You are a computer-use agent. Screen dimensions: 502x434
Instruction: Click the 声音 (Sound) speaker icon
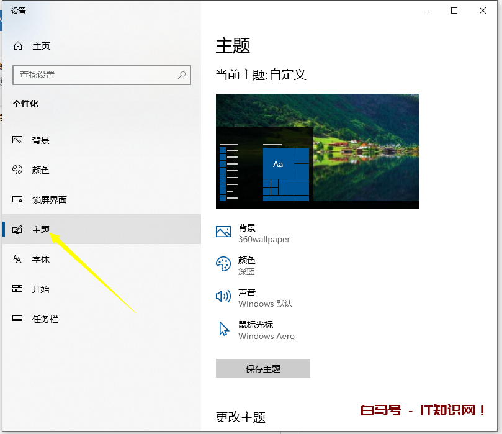tap(223, 296)
